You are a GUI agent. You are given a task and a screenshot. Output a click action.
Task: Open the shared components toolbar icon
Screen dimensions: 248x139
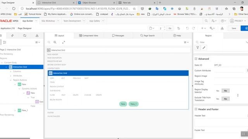click(x=222, y=28)
